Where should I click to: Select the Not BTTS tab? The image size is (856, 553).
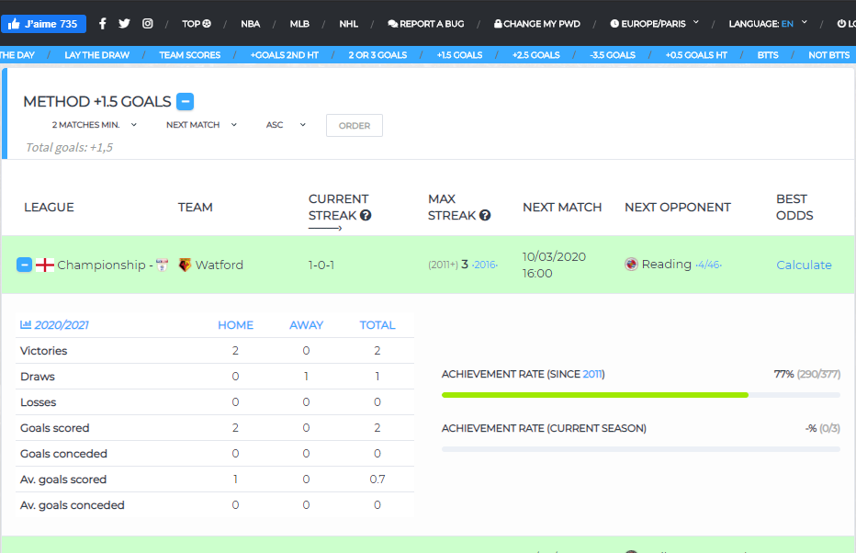pyautogui.click(x=829, y=55)
